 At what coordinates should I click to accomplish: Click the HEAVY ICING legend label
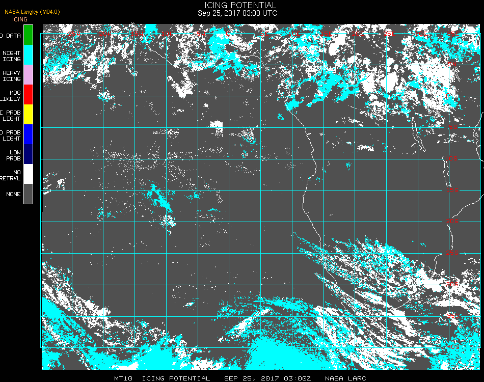(12, 76)
